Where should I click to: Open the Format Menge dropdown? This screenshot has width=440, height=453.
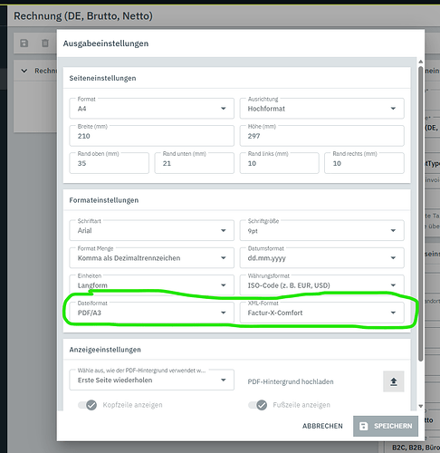click(151, 257)
